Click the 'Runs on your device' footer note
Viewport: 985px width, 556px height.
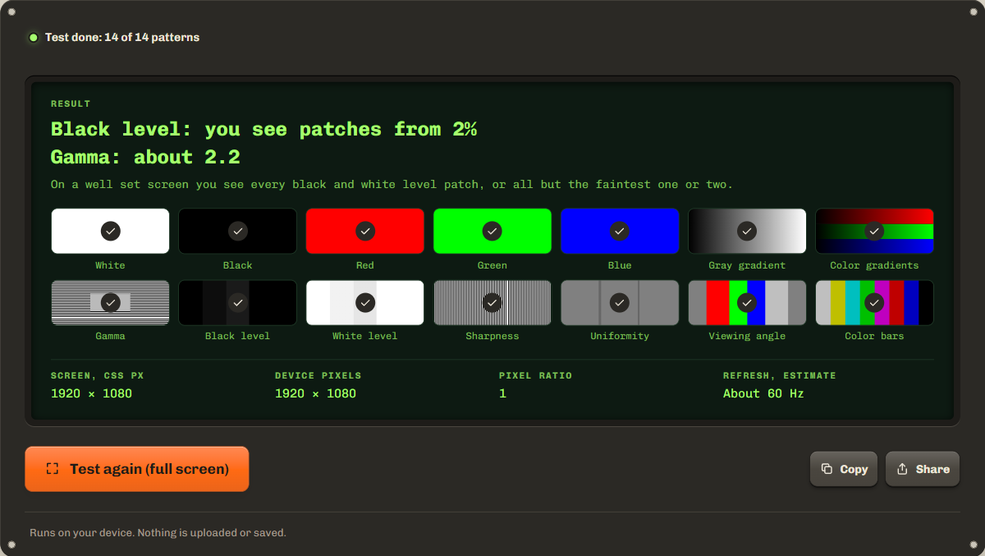(x=158, y=533)
